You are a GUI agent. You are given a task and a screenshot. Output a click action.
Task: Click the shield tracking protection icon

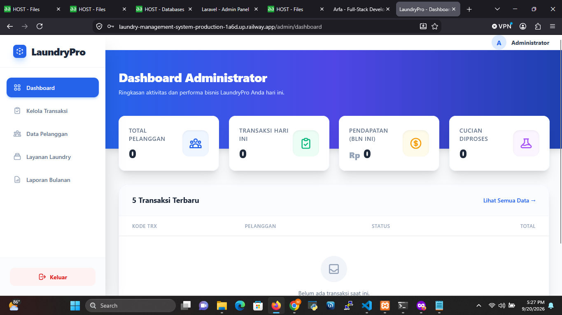(99, 26)
